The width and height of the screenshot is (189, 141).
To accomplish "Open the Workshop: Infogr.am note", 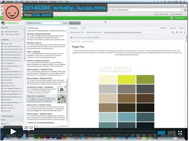I will point(46,46).
